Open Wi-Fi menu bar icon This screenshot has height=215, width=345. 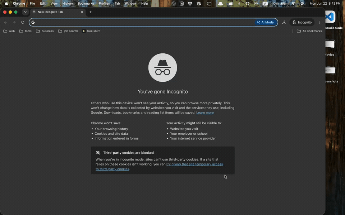pyautogui.click(x=293, y=4)
